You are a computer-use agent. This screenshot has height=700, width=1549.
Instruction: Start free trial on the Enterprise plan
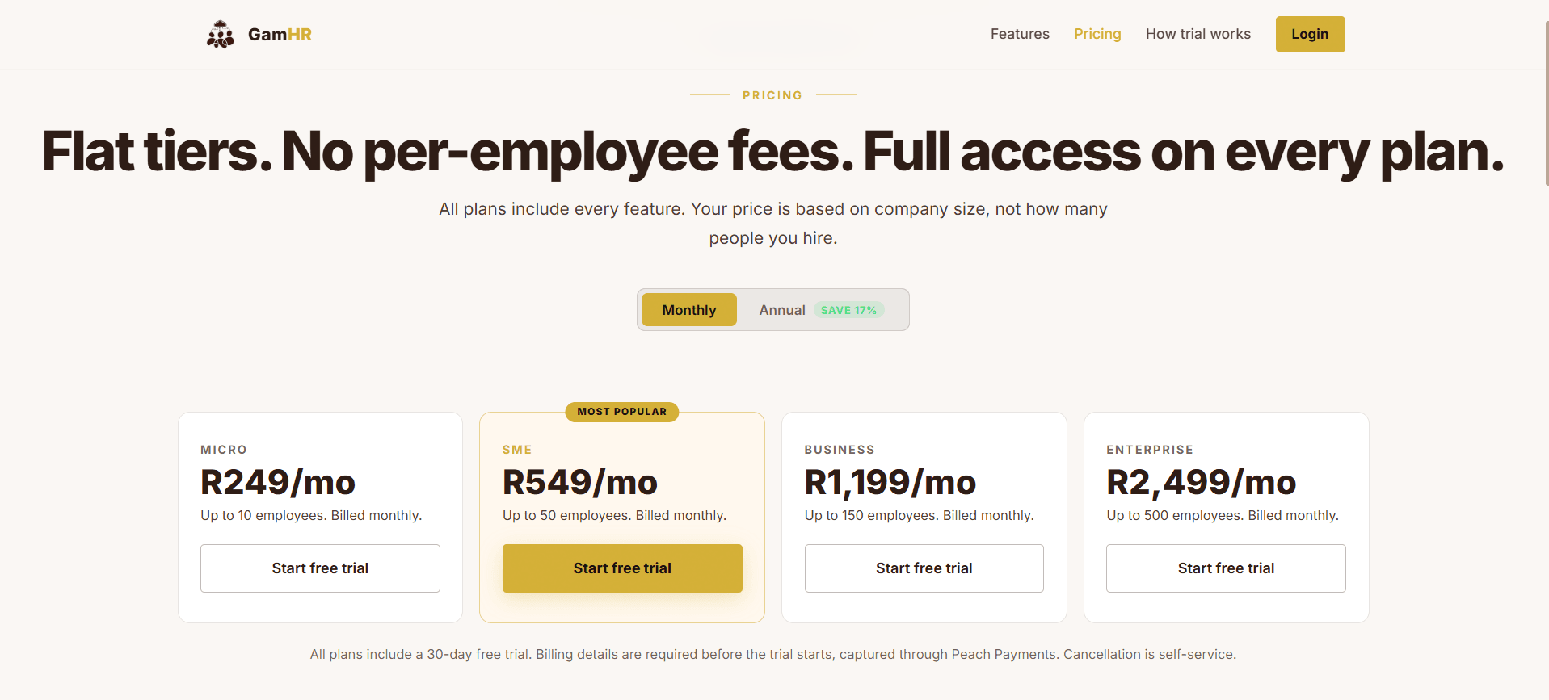pos(1225,568)
